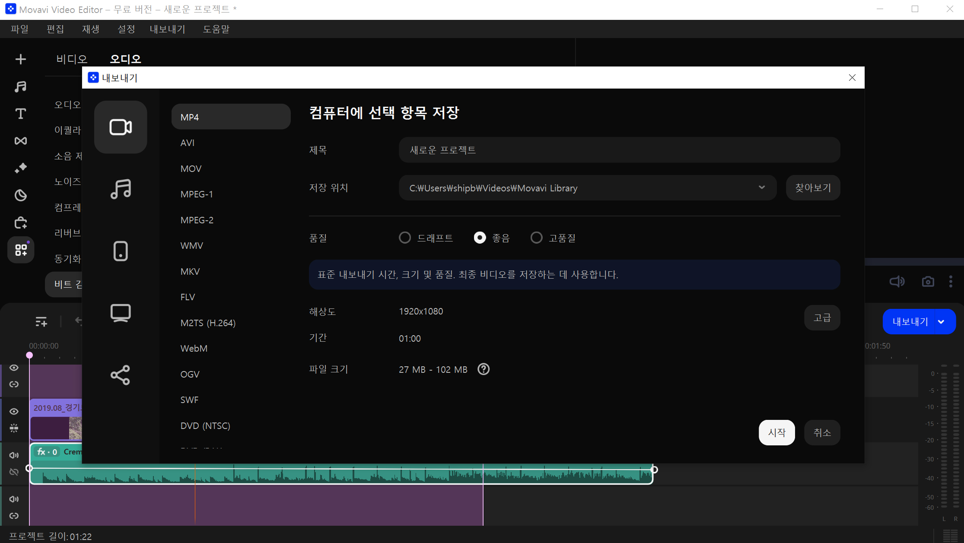Click the file size help question mark
The height and width of the screenshot is (543, 964).
click(484, 369)
